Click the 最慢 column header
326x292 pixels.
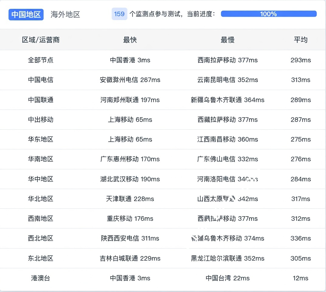pyautogui.click(x=227, y=40)
